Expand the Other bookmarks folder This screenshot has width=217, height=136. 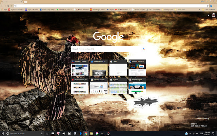(209, 10)
